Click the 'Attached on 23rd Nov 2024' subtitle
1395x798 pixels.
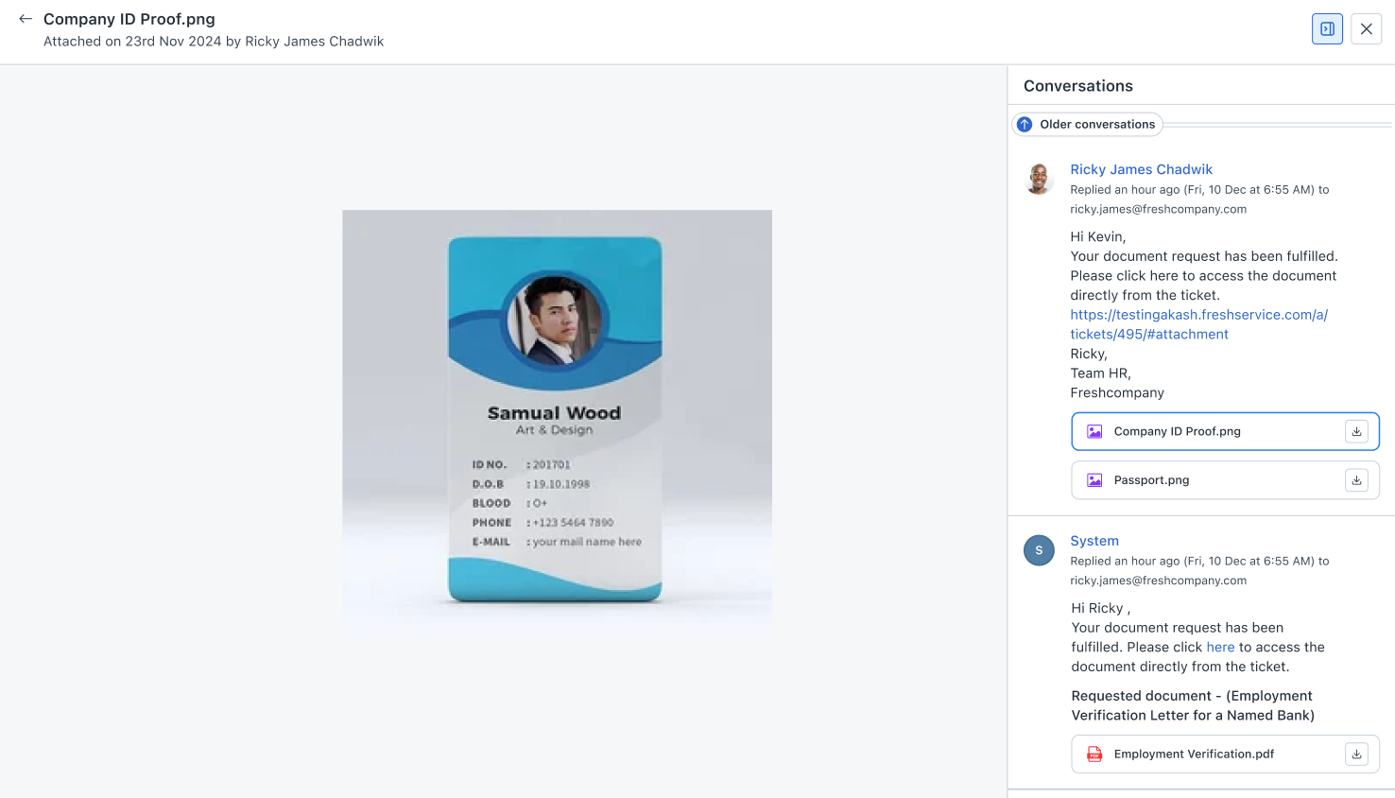pyautogui.click(x=214, y=42)
